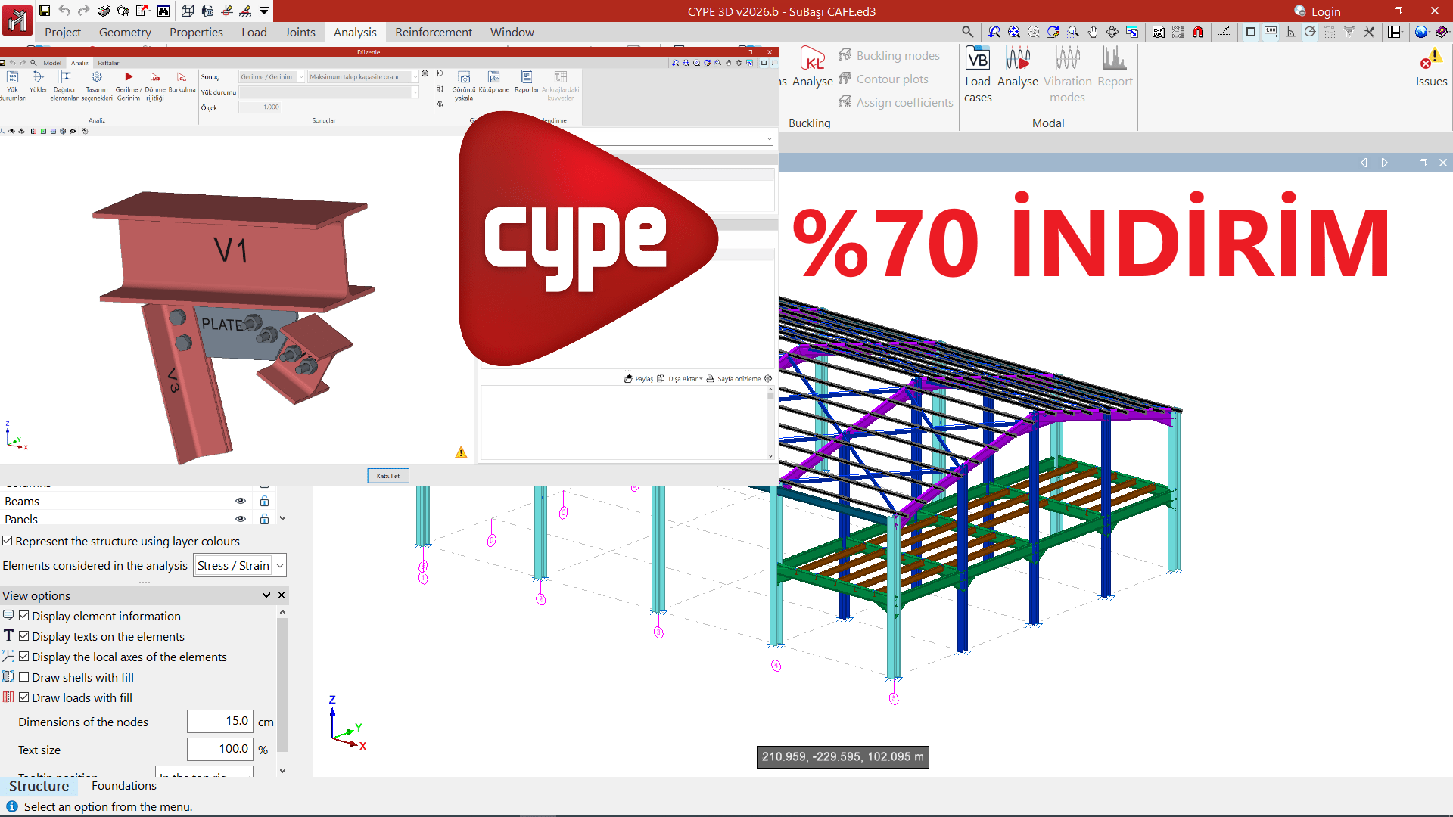Open Stress / Strain dropdown
1453x817 pixels.
(x=240, y=565)
